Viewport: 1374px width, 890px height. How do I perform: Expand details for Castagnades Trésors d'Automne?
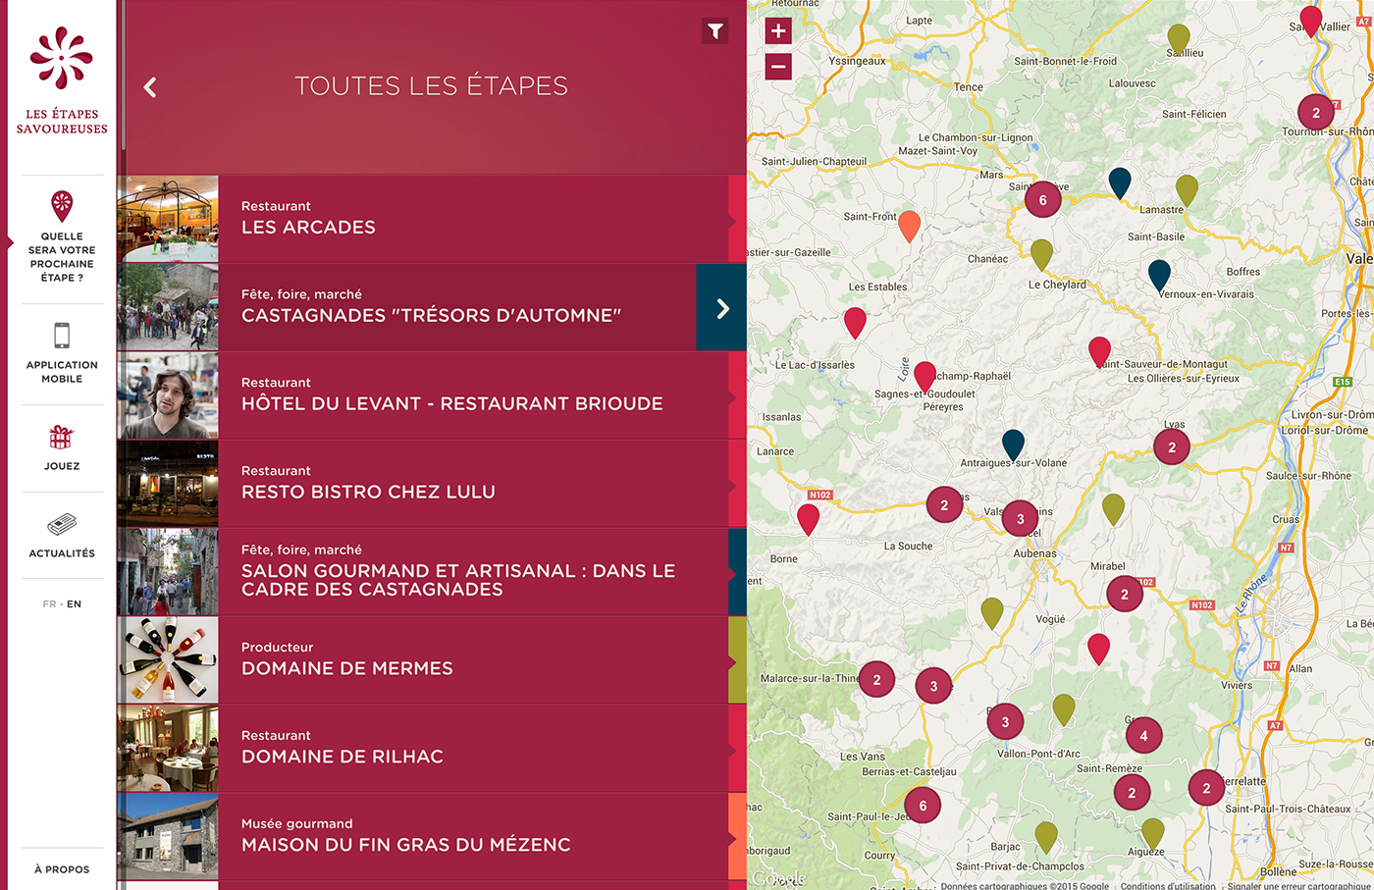click(x=721, y=307)
